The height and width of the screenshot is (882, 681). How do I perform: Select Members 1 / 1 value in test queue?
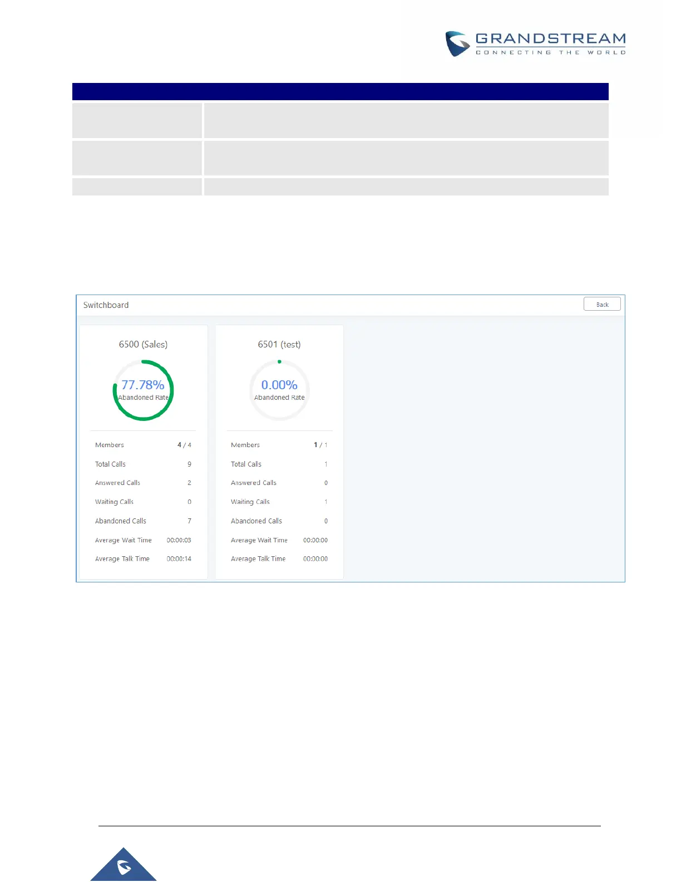tap(320, 445)
